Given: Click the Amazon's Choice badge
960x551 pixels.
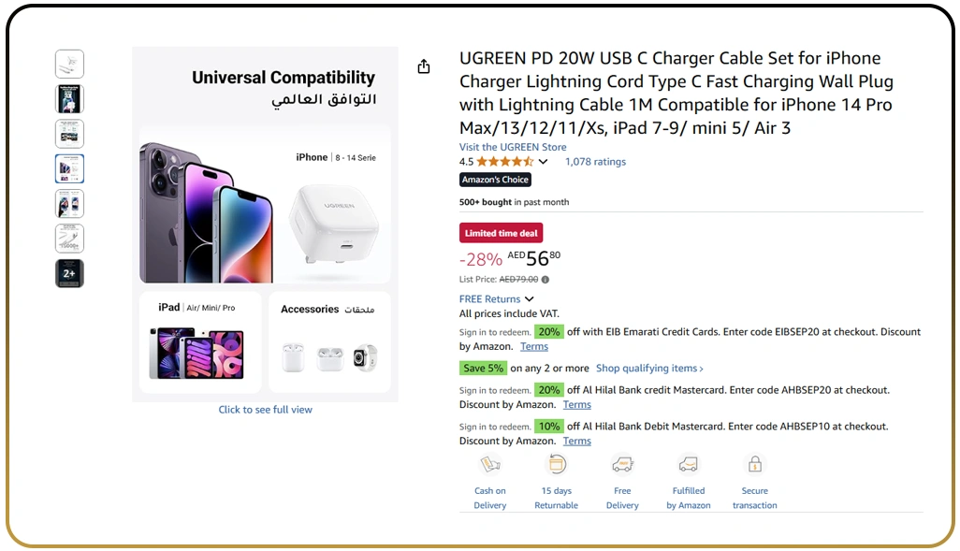Looking at the screenshot, I should coord(495,179).
